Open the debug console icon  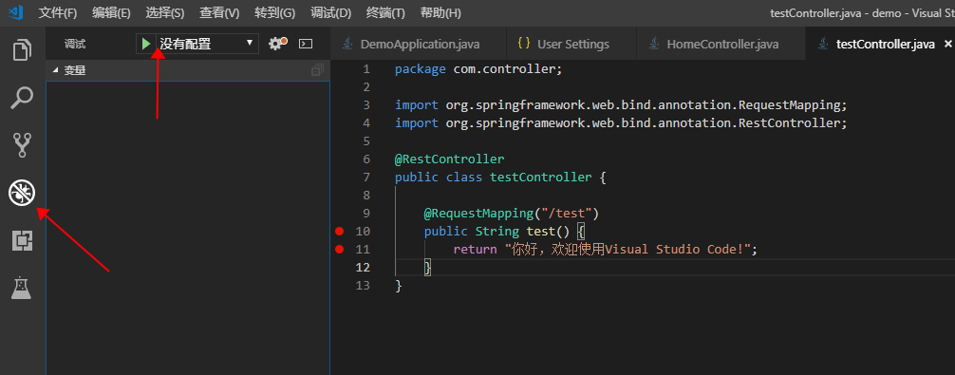click(306, 44)
